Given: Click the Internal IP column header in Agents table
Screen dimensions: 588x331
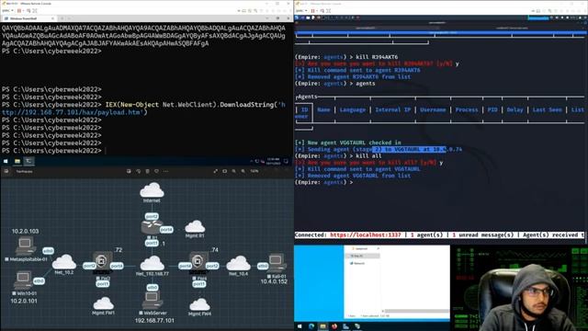Looking at the screenshot, I should [392, 109].
